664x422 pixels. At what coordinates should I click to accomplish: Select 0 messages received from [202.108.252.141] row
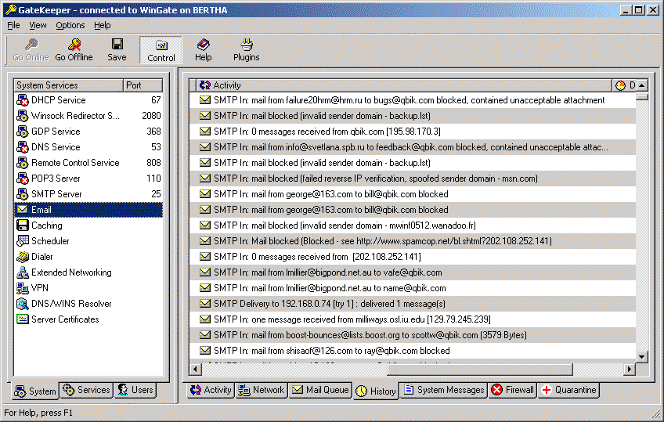[413, 257]
